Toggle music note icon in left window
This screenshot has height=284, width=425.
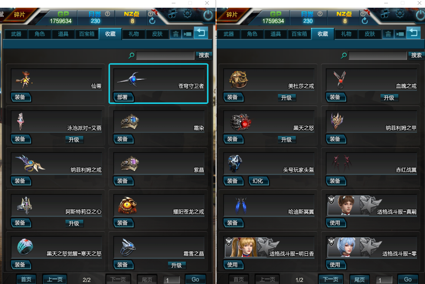pyautogui.click(x=173, y=14)
